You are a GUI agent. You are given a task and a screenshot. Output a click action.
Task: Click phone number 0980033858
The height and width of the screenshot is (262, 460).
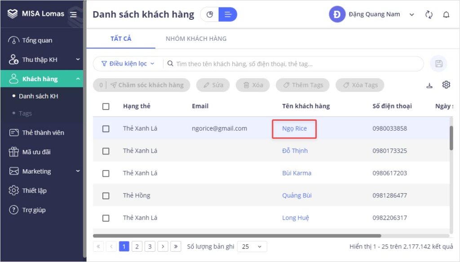coord(389,128)
